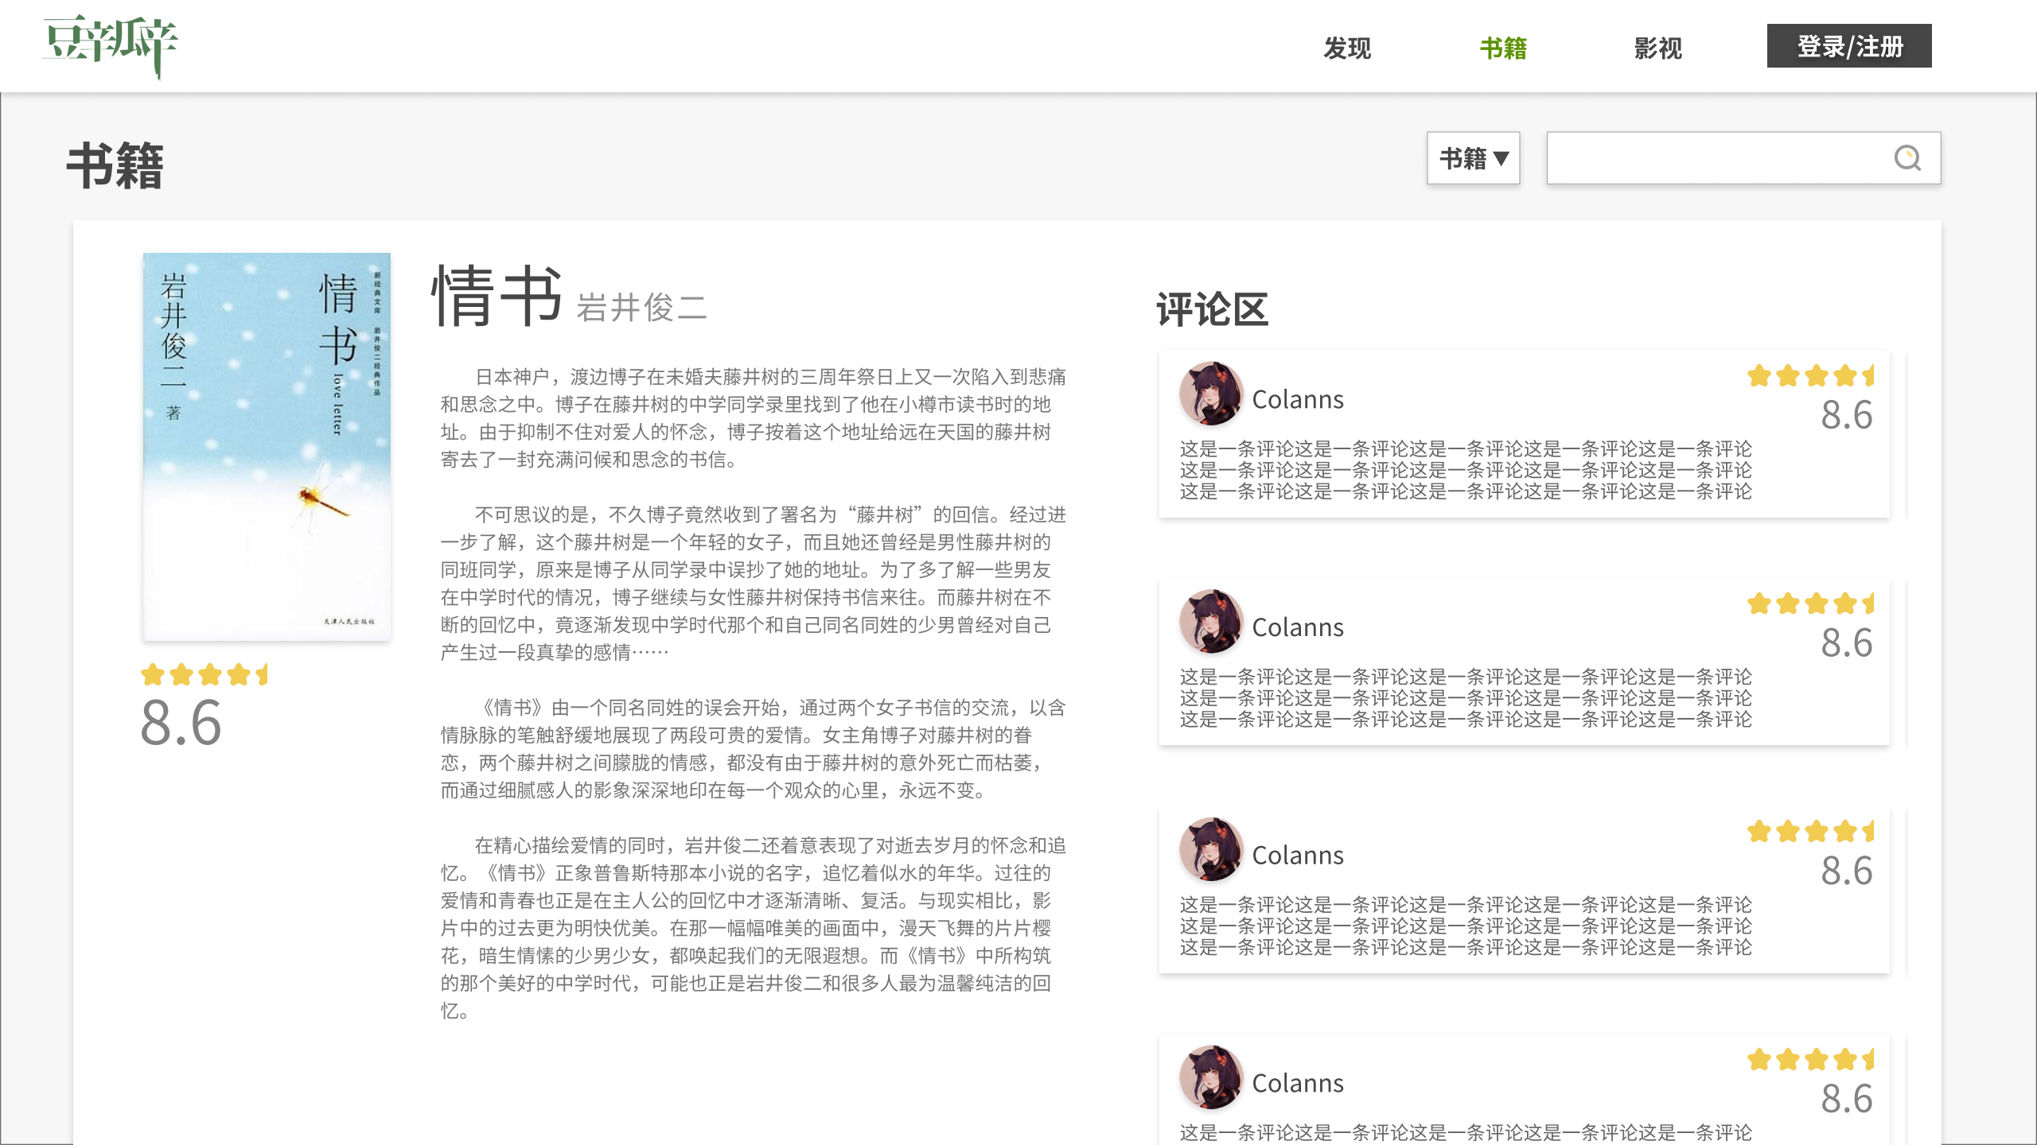Screen dimensions: 2037x1145
Task: Click fourth comment's Colanns avatar
Action: 1210,1077
